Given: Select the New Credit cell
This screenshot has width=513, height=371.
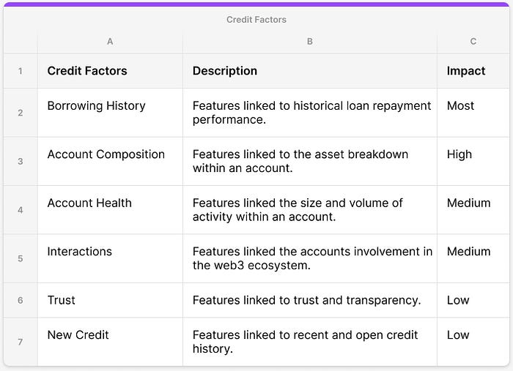Looking at the screenshot, I should (78, 335).
